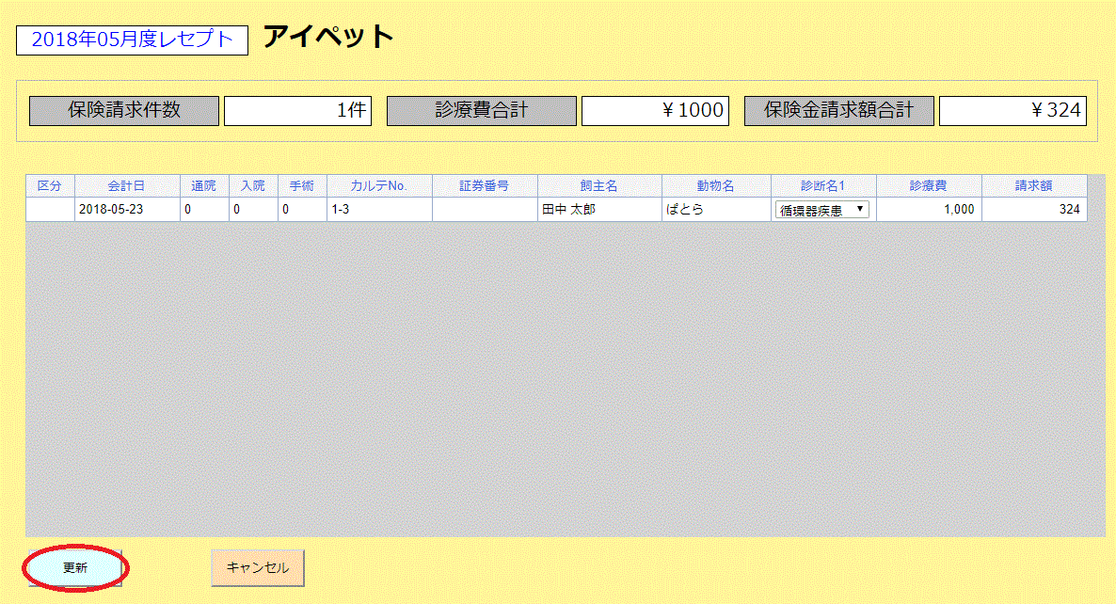Click the 入院 column header
1116x604 pixels.
pyautogui.click(x=253, y=185)
